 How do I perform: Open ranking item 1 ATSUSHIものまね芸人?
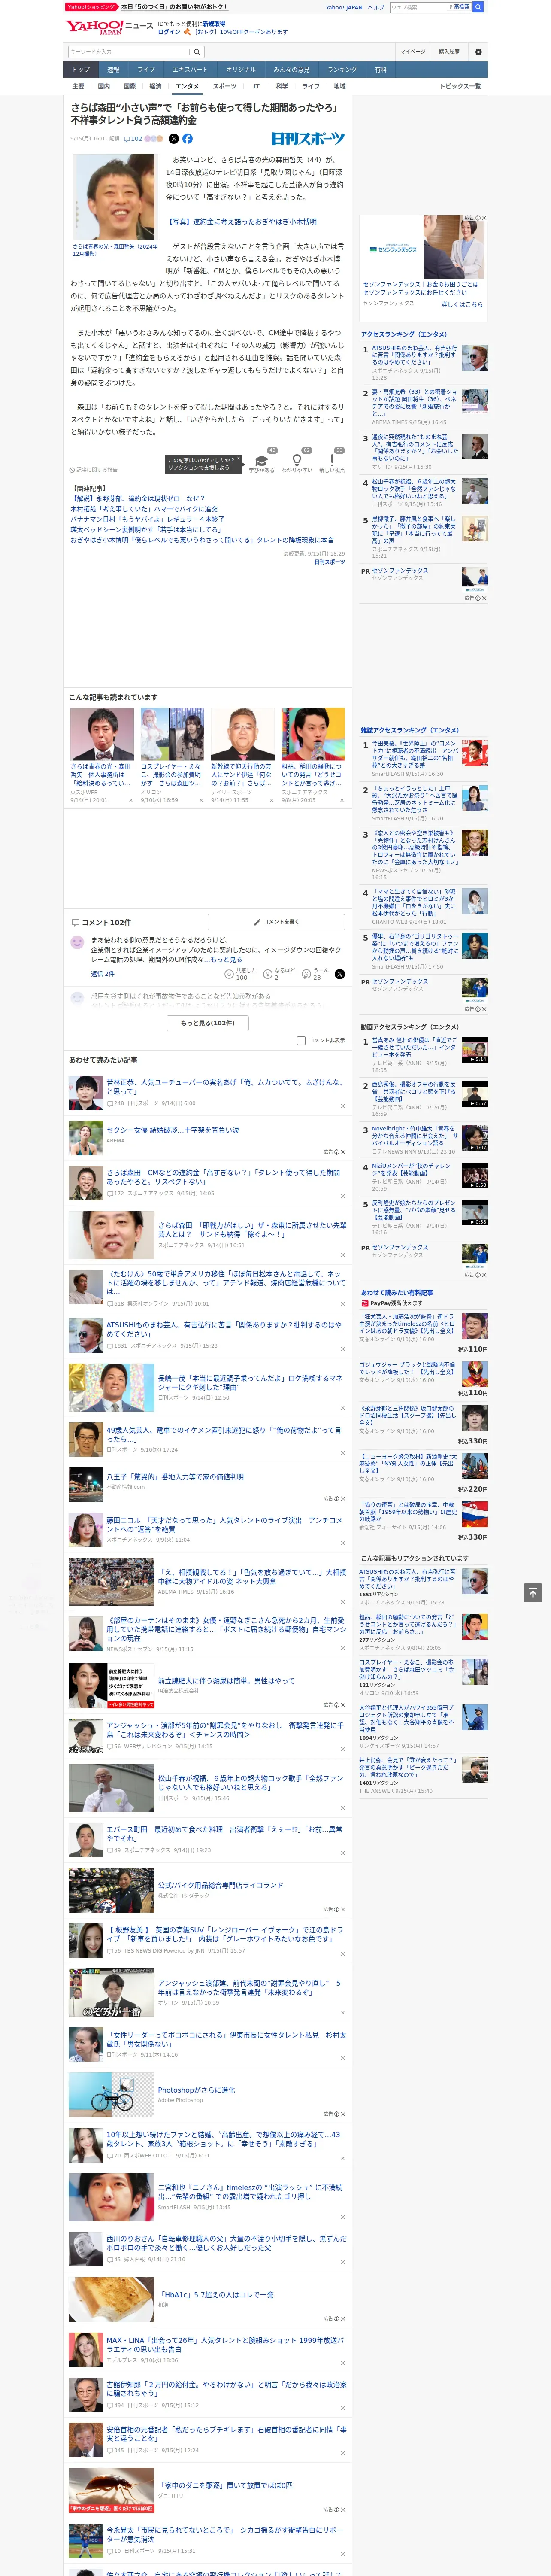[415, 356]
